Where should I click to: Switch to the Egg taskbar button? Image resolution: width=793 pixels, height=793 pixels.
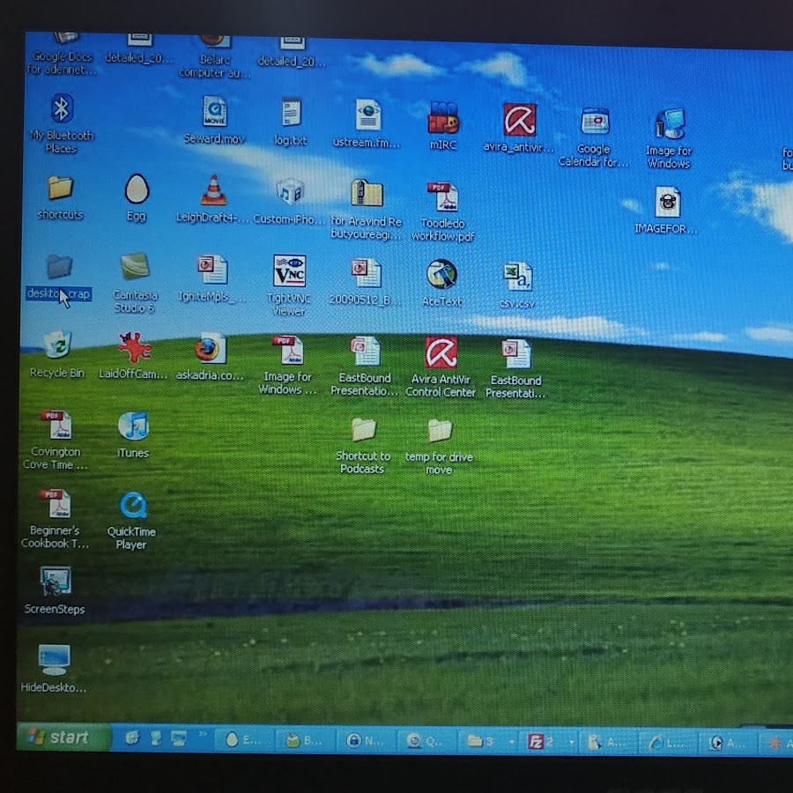coord(245,740)
